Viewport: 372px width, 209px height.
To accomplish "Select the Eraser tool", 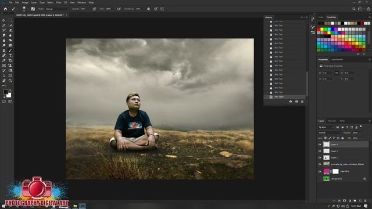I will coord(10,30).
